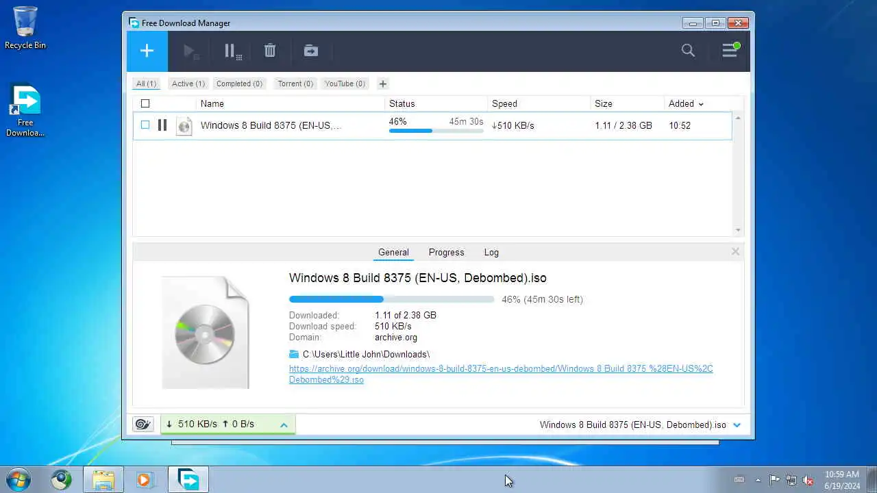Open the hamburger main menu
This screenshot has height=493, width=877.
click(x=730, y=51)
